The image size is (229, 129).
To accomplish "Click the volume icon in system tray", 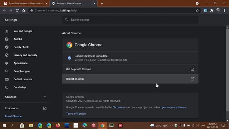I will click(197, 125).
